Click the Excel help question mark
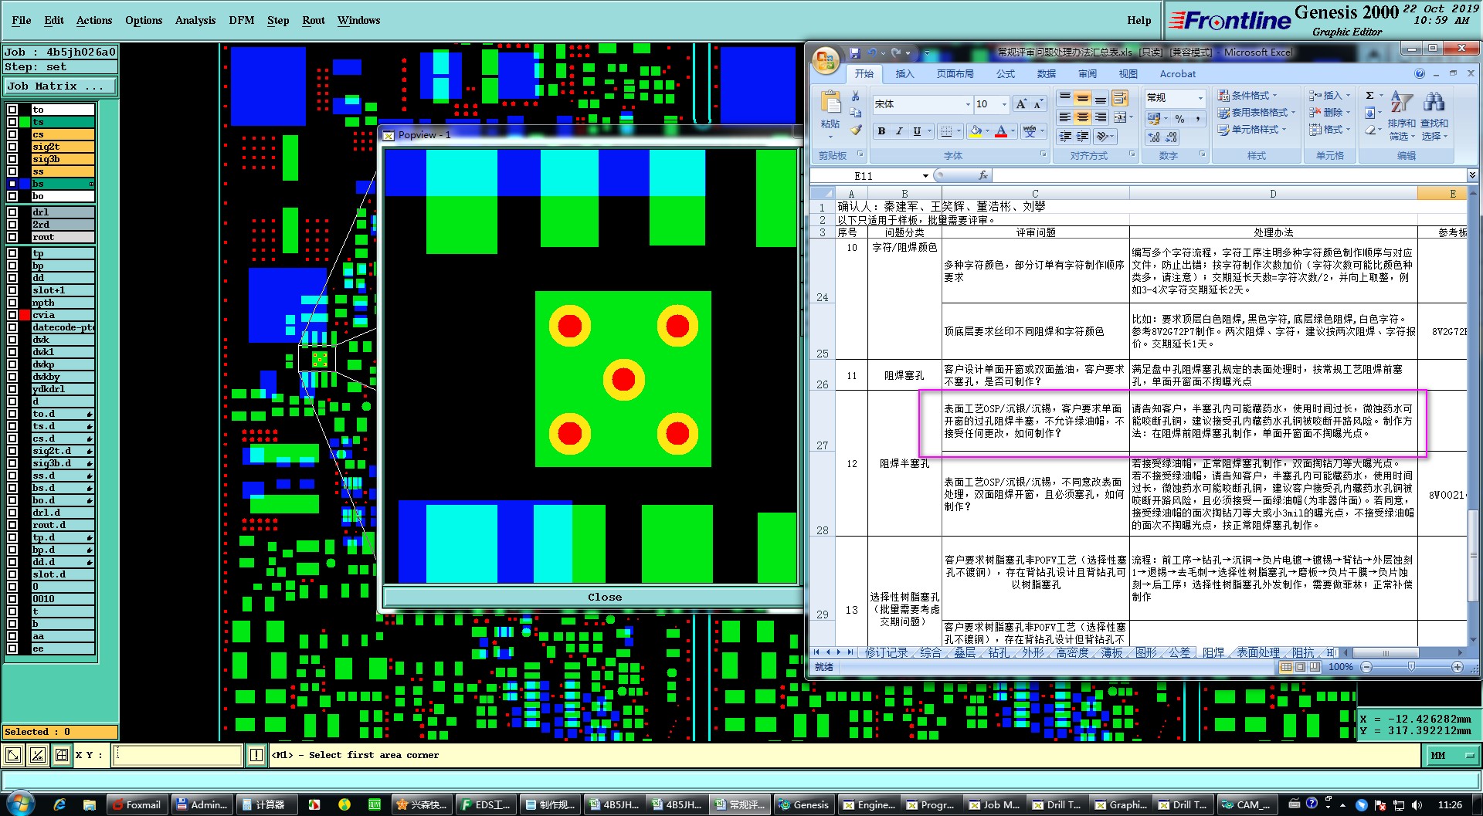 (x=1420, y=74)
